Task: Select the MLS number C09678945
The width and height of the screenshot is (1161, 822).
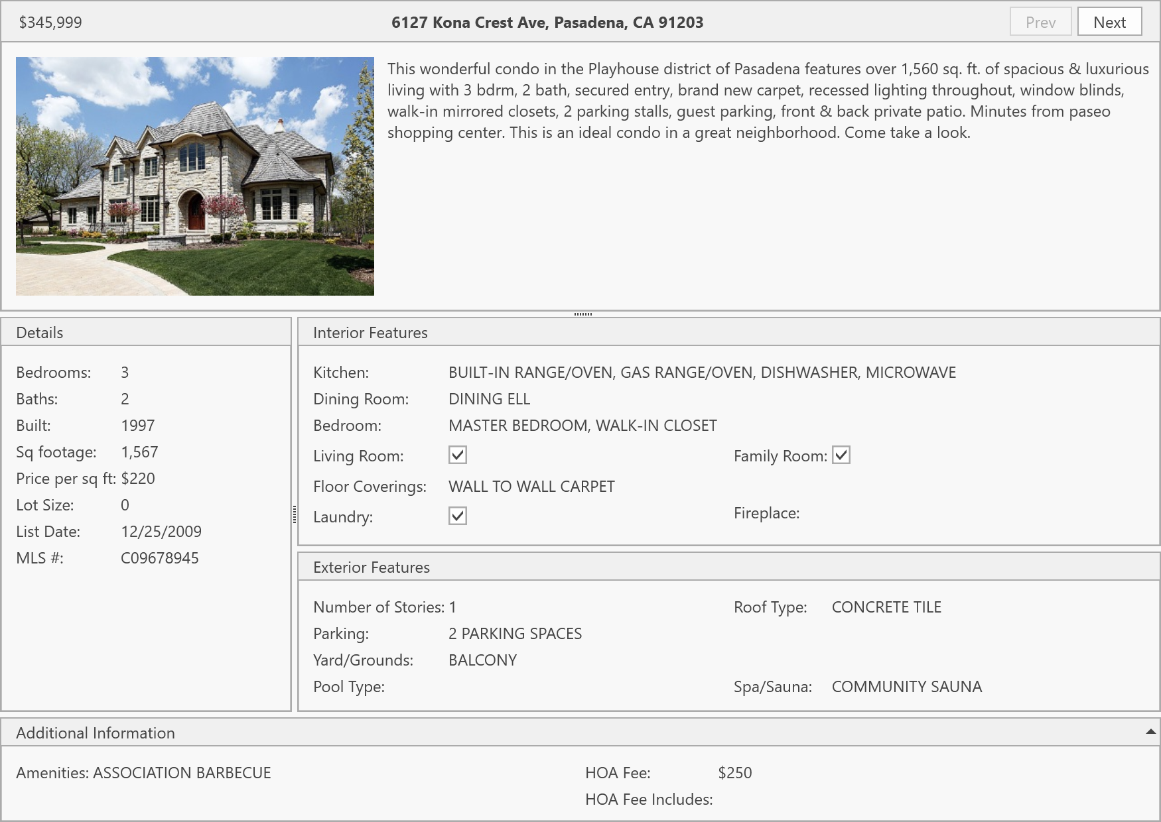Action: coord(160,558)
